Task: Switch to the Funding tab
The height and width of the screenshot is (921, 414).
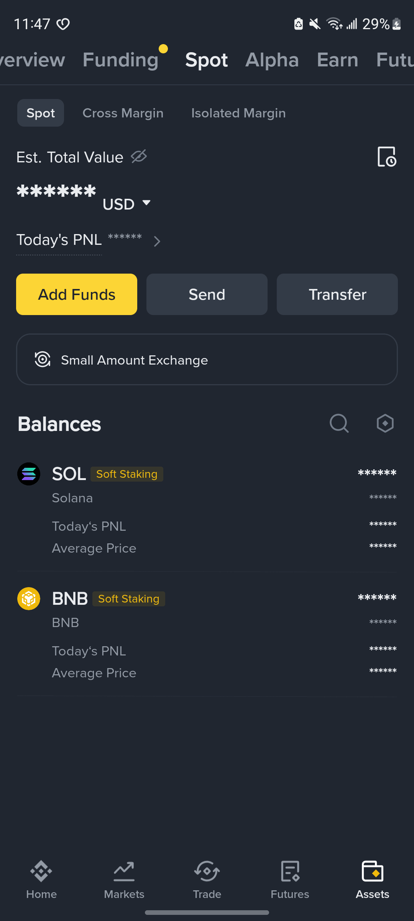Action: pos(121,60)
